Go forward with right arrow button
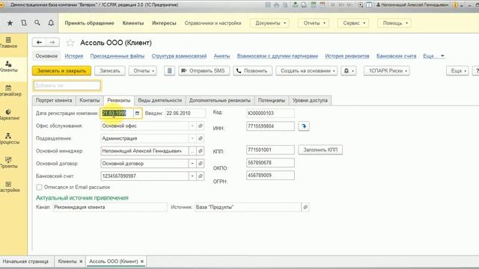This screenshot has height=269, width=479. click(52, 43)
